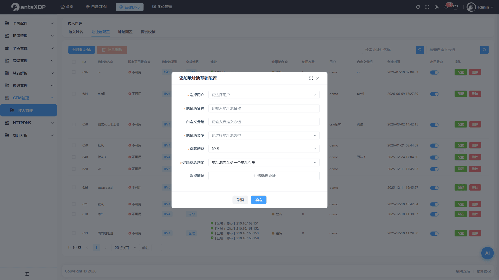This screenshot has height=280, width=499.
Task: Open the 地址池类型 dropdown
Action: click(x=264, y=135)
